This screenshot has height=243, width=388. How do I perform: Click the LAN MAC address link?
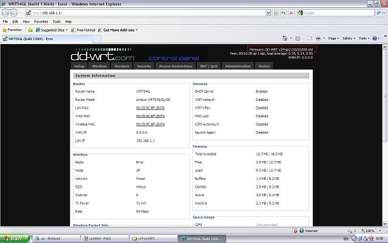150,106
